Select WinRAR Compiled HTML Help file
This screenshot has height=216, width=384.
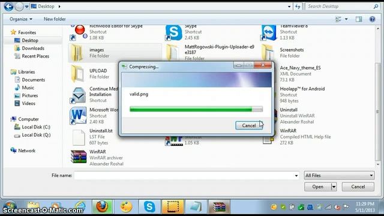click(x=305, y=137)
